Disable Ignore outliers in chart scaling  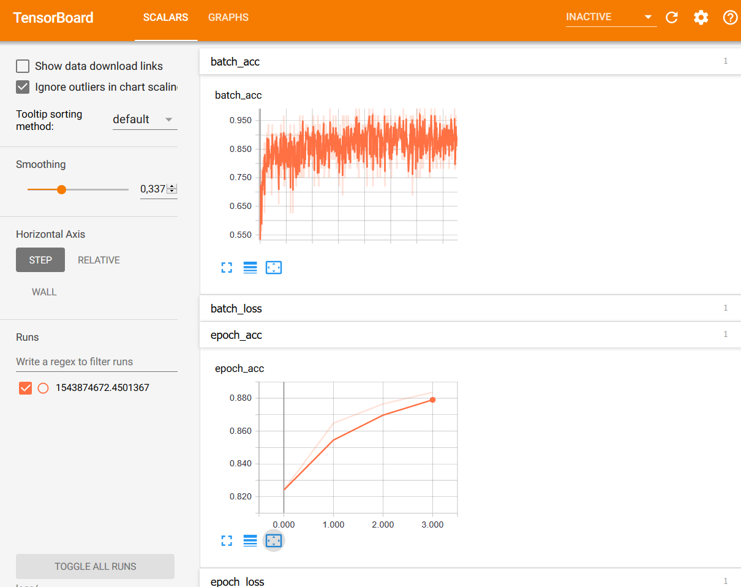[x=23, y=87]
